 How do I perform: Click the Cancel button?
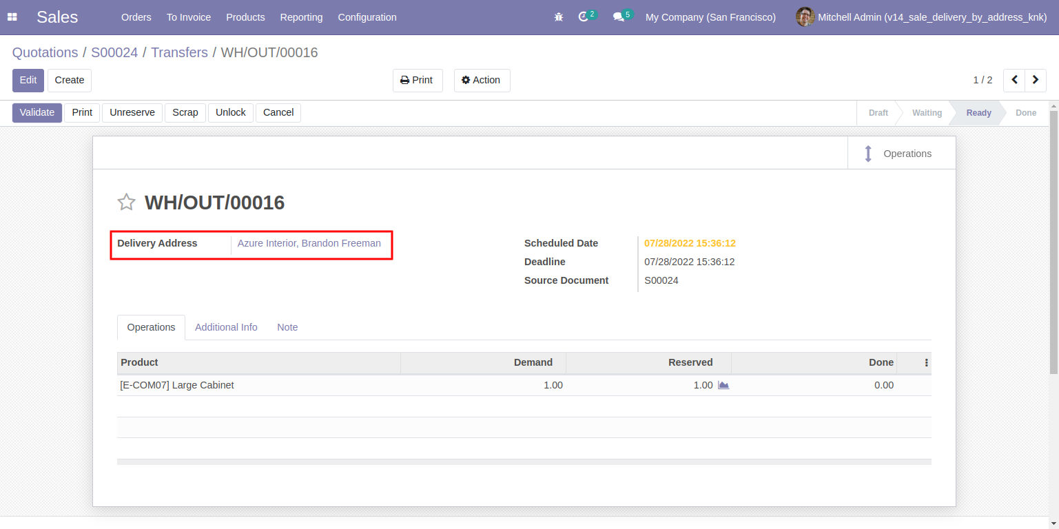coord(278,112)
